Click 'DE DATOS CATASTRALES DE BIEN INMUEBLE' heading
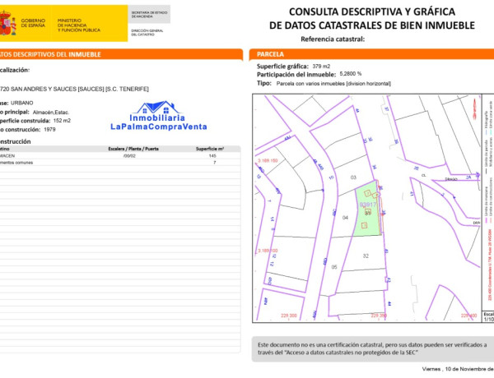The height and width of the screenshot is (378, 494). point(372,25)
